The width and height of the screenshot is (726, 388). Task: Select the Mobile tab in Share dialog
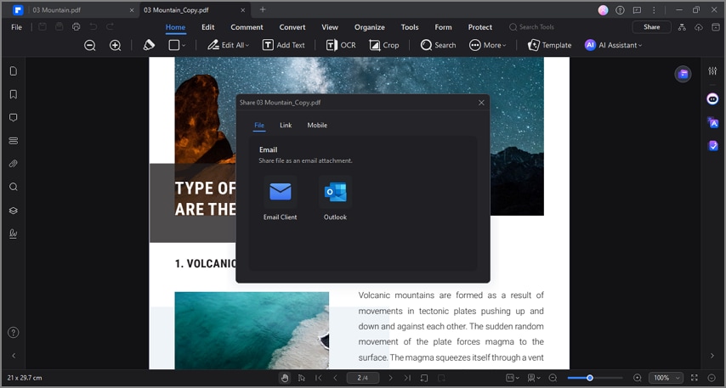[x=317, y=125]
